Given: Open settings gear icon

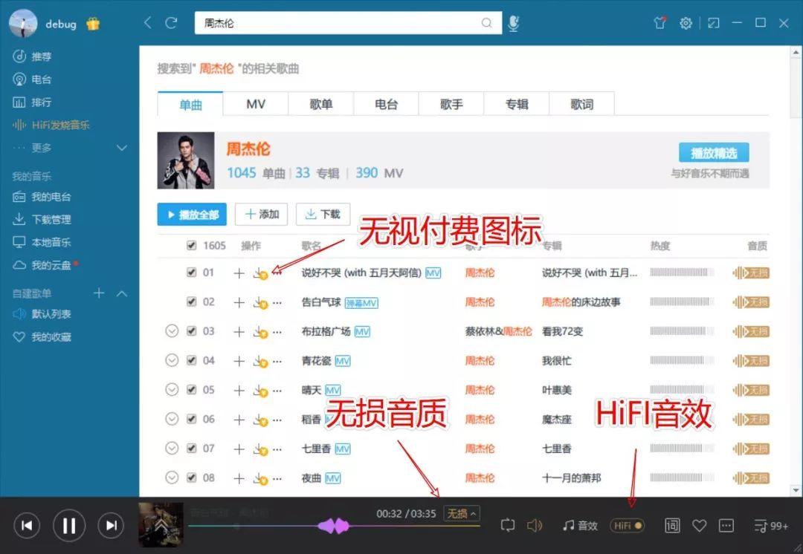Looking at the screenshot, I should point(686,23).
